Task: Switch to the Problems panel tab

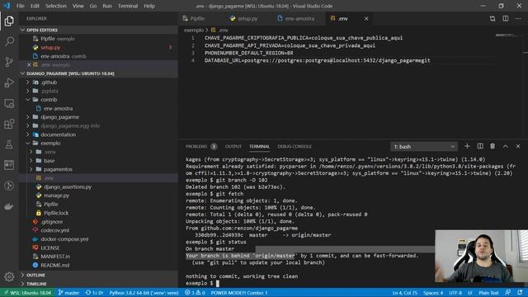Action: click(201, 147)
